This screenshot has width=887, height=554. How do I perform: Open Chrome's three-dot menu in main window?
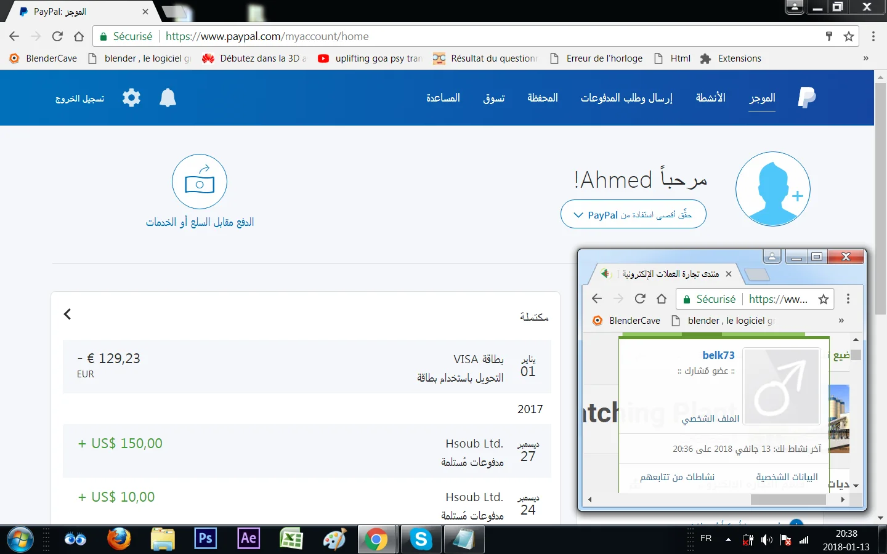click(873, 36)
